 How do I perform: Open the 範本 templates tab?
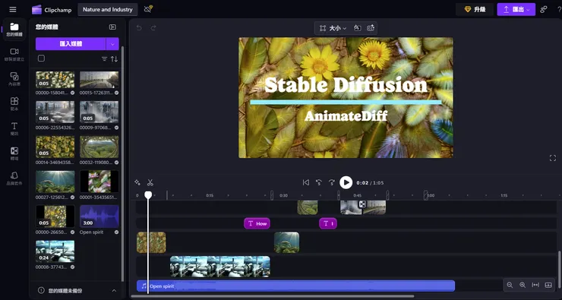(14, 103)
